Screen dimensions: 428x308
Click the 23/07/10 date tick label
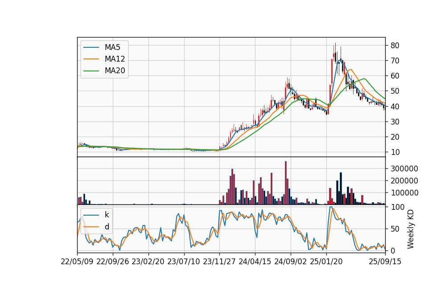pos(184,262)
